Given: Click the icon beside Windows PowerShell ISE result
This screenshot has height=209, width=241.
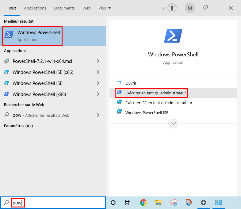Looking at the screenshot, I should pos(6,83).
